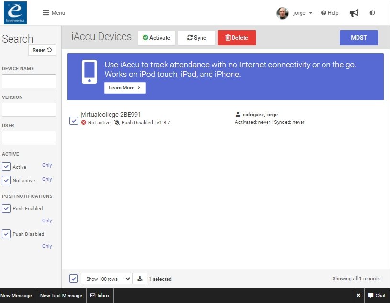Click the Not active red status icon
This screenshot has width=390, height=303.
click(84, 123)
